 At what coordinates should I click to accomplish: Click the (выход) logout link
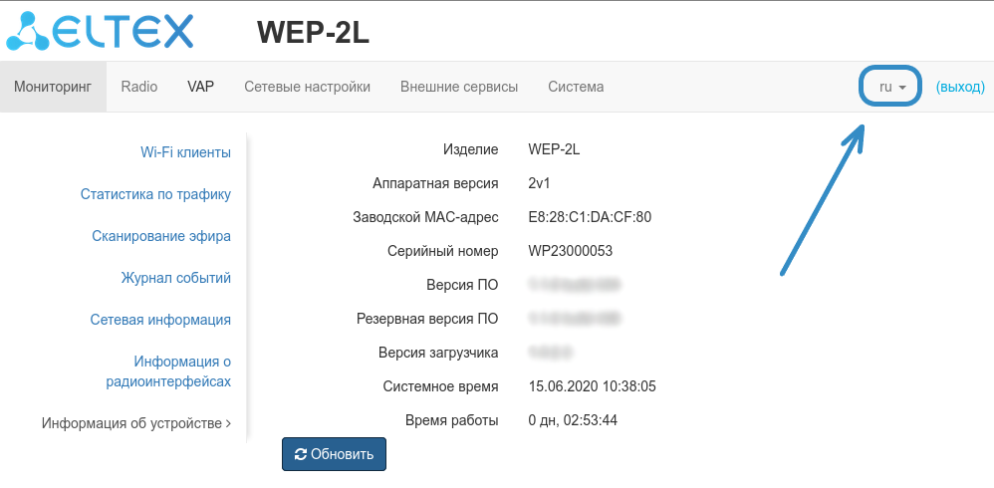[960, 87]
